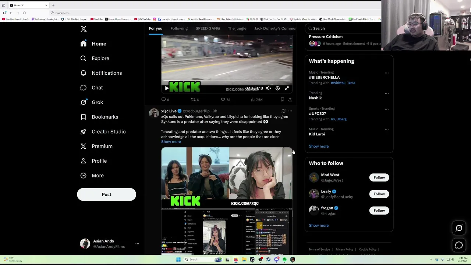
Task: Open more options on xQc Live post
Action: tap(290, 111)
